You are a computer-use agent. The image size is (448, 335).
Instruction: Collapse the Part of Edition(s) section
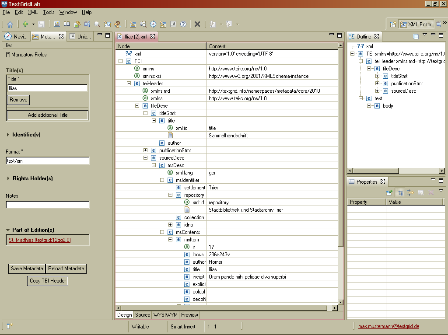8,230
